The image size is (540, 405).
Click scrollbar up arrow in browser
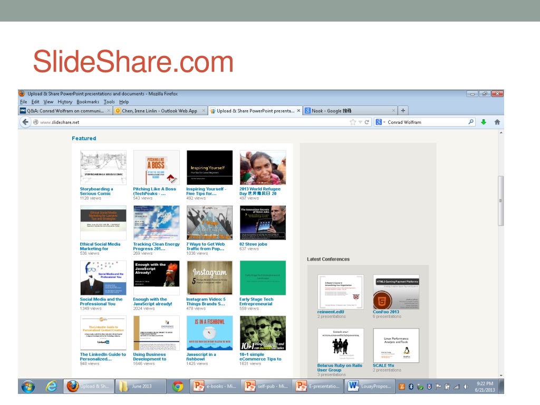(501, 132)
